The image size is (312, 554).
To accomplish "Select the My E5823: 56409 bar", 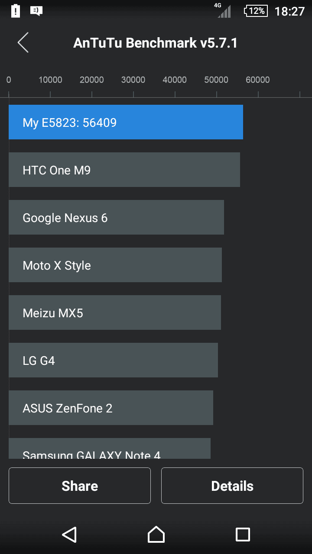I will [x=126, y=122].
